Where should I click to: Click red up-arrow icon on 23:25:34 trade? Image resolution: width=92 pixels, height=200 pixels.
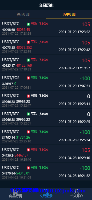coord(28,132)
